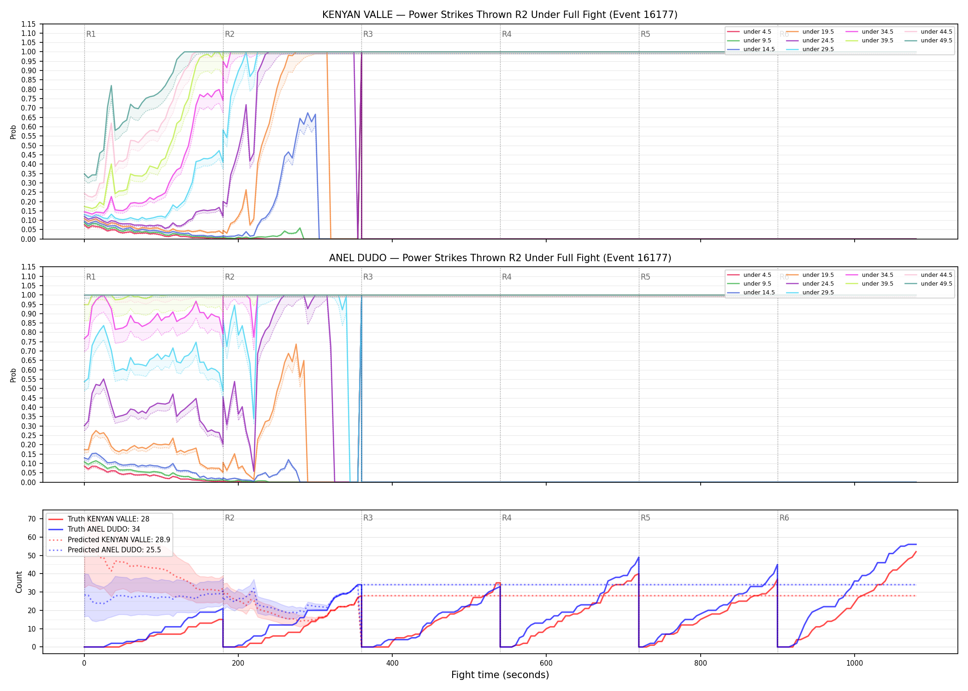This screenshot has height=691, width=968.
Task: Click the '70' tick on Count axis
Action: point(32,519)
